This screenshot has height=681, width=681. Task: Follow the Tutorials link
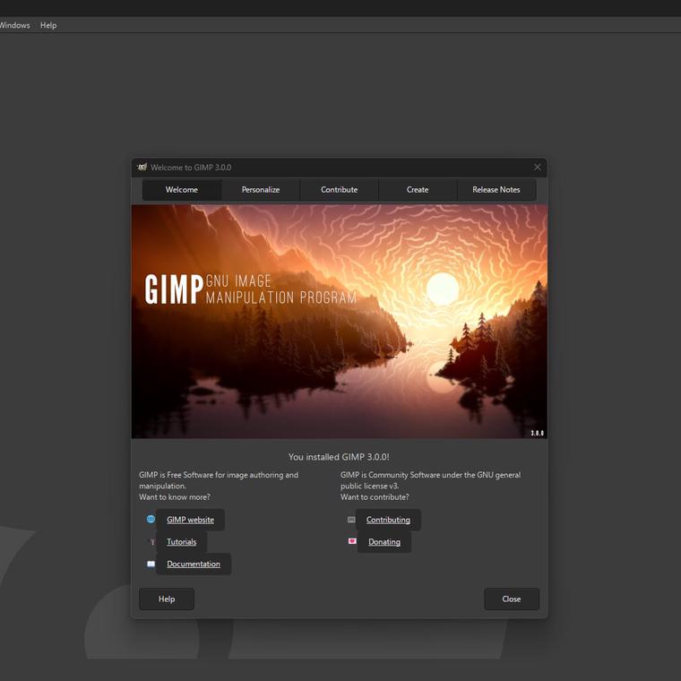[181, 542]
